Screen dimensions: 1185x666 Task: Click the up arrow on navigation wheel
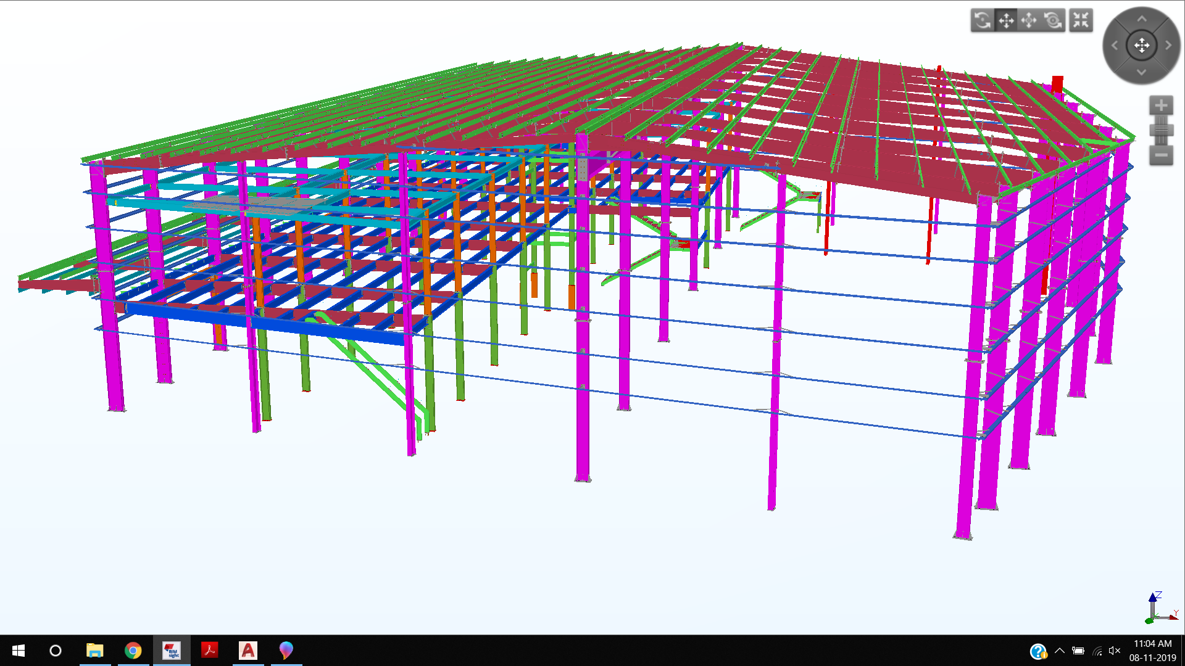(1142, 19)
